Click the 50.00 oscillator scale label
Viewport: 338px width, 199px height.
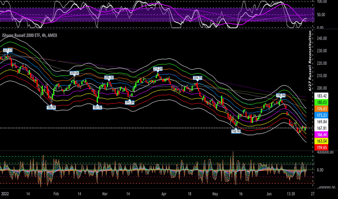click(x=321, y=15)
